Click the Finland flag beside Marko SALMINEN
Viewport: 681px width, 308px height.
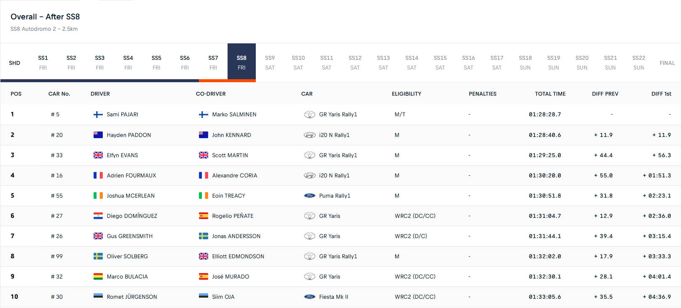coord(204,115)
